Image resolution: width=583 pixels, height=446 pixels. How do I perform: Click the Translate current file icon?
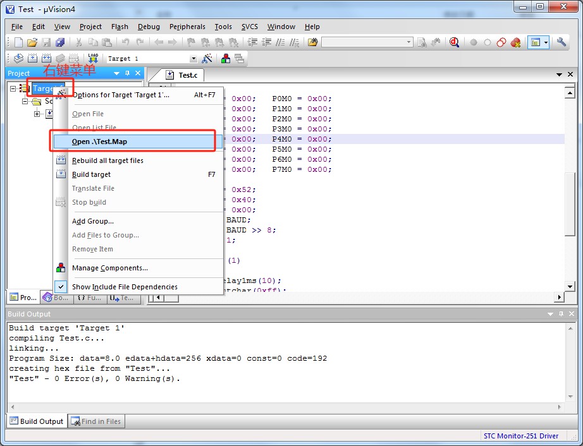click(x=18, y=58)
